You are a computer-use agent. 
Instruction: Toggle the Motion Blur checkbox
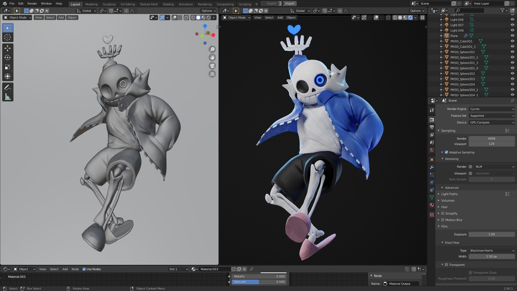coord(443,220)
